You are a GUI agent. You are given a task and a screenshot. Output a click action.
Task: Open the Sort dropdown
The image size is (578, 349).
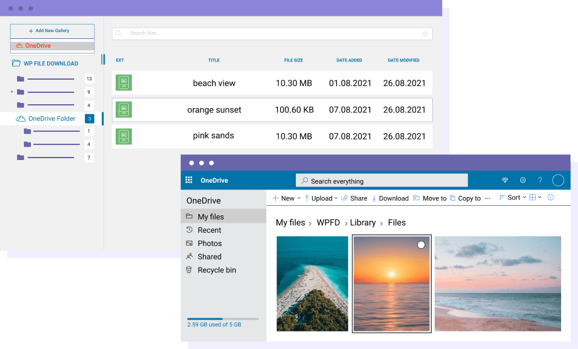point(513,198)
